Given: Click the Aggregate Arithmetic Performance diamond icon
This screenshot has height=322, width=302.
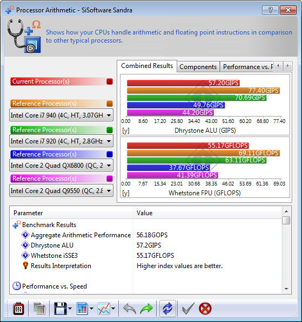Looking at the screenshot, I should coord(25,235).
